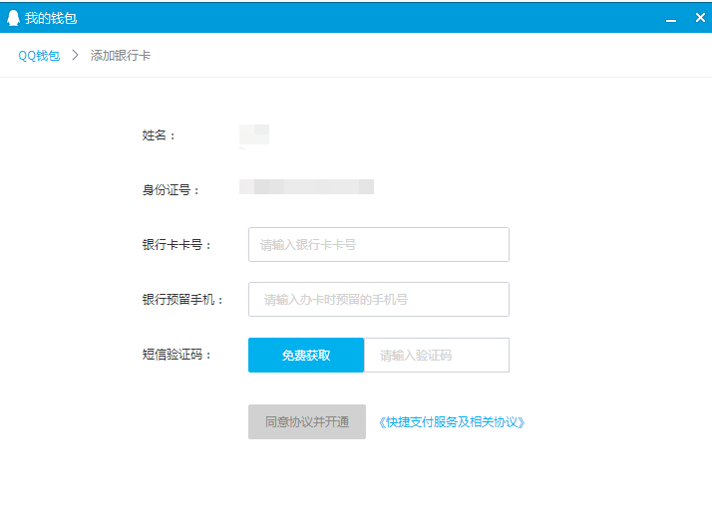Select the blurred name value

254,135
